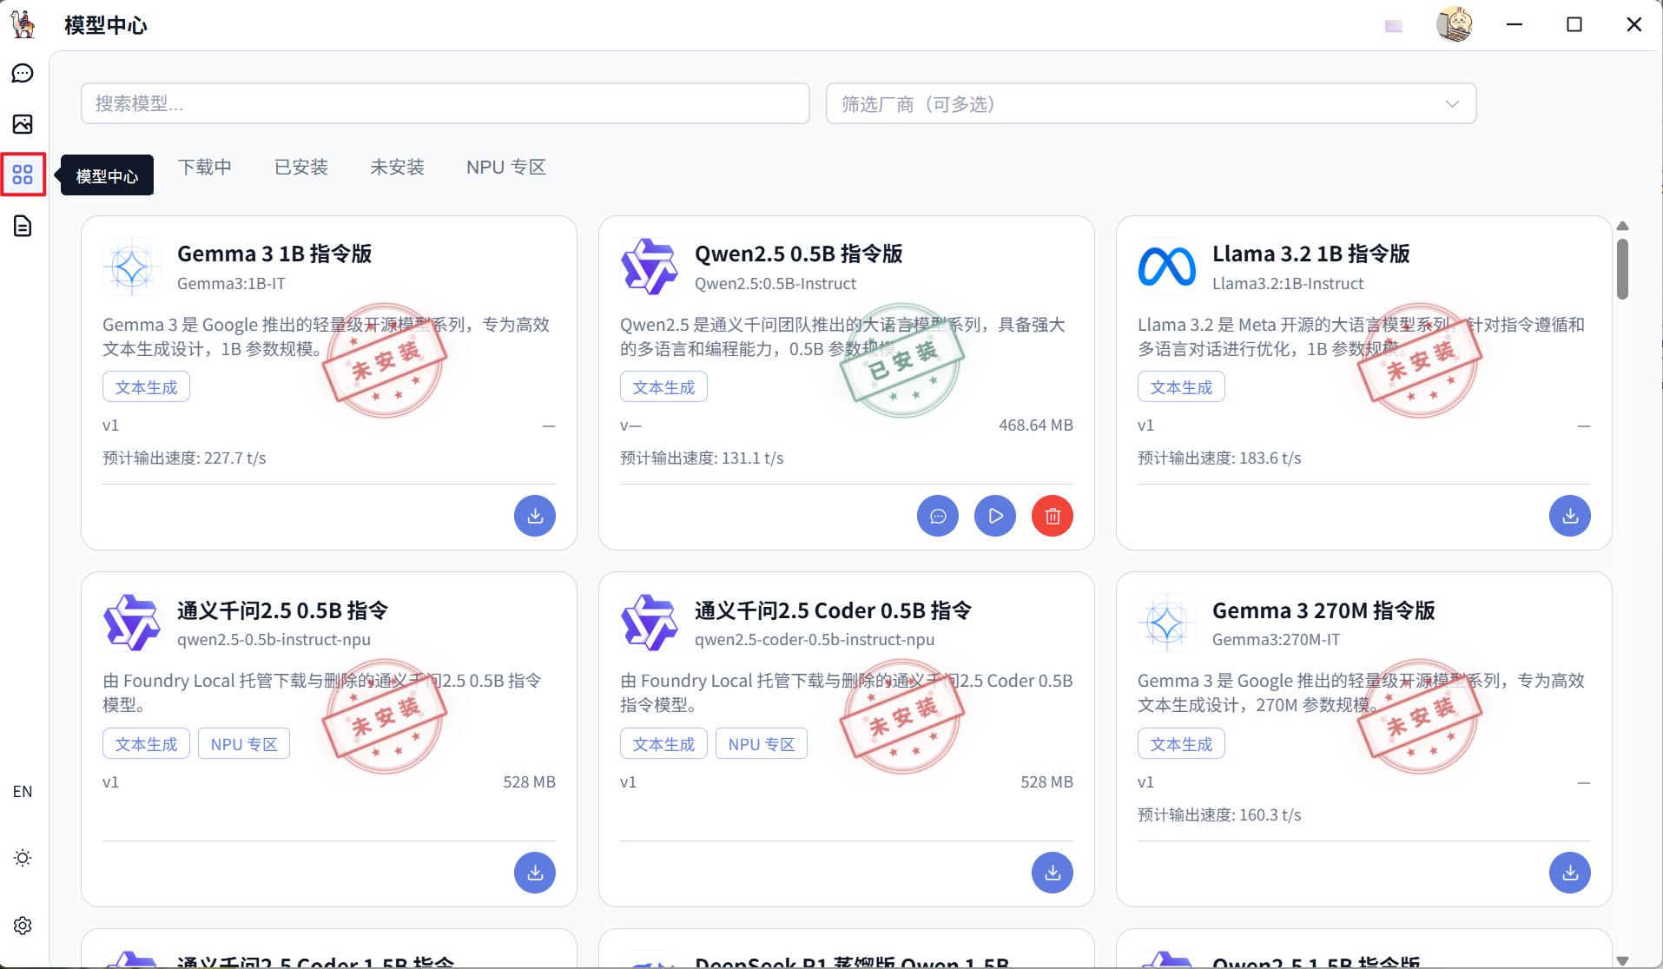Image resolution: width=1663 pixels, height=969 pixels.
Task: Click the app logo in the title bar
Action: click(23, 24)
